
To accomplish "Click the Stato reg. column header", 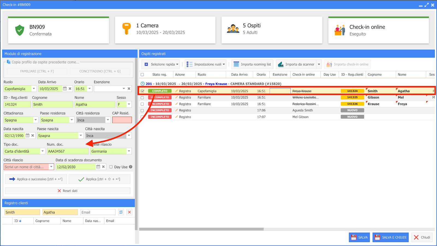I will (159, 74).
